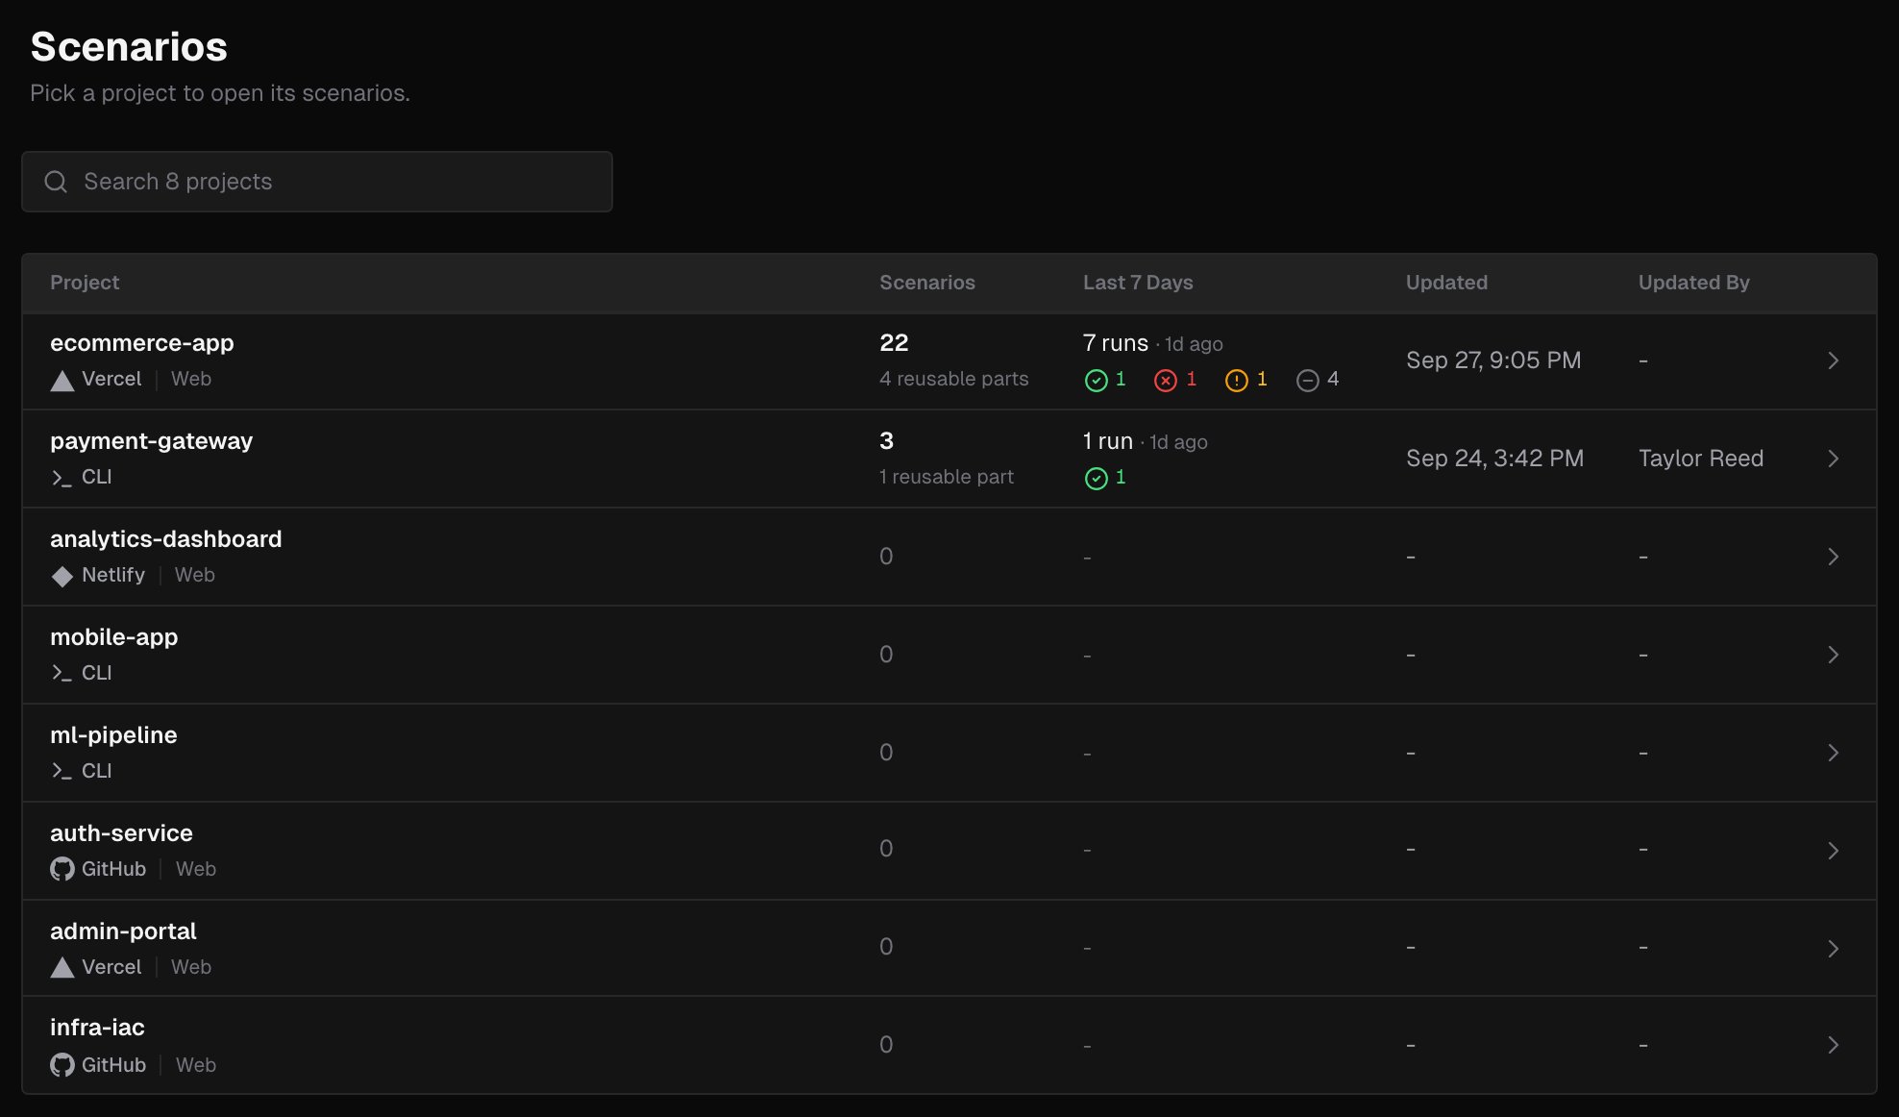Open the payment-gateway project name
Screen dimensions: 1899x1117
(x=151, y=441)
